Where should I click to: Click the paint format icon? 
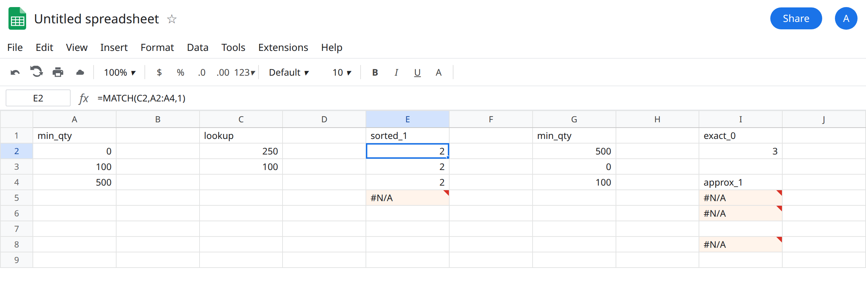80,72
